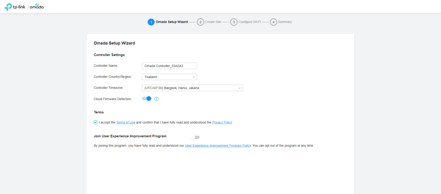View User Experience Improvement Program Policy link
Image resolution: width=441 pixels, height=194 pixels.
pyautogui.click(x=218, y=146)
